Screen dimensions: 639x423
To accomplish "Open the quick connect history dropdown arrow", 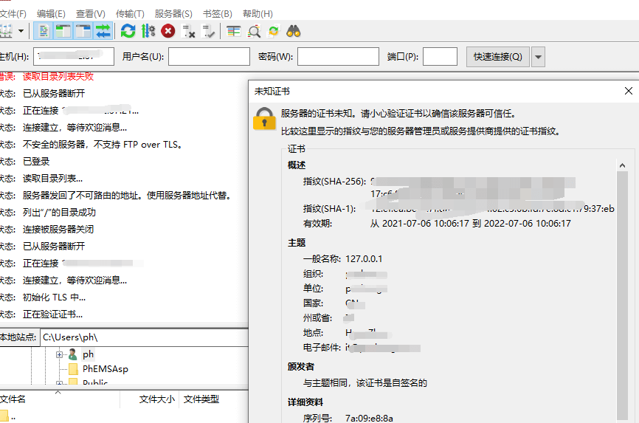I will click(538, 57).
